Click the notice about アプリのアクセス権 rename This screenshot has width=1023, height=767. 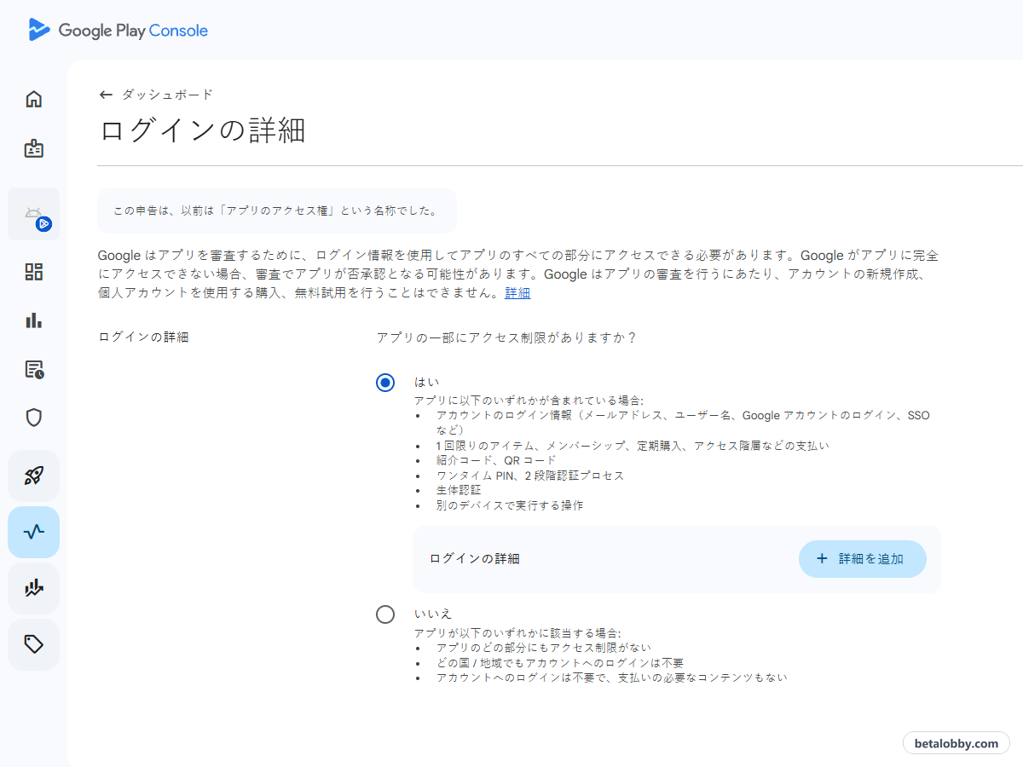277,211
